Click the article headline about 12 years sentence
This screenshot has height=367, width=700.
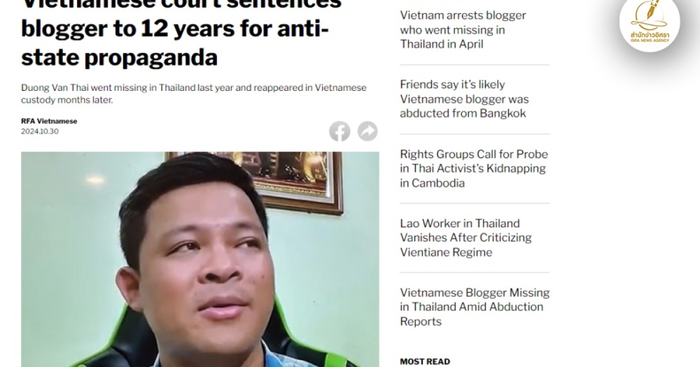point(181,32)
